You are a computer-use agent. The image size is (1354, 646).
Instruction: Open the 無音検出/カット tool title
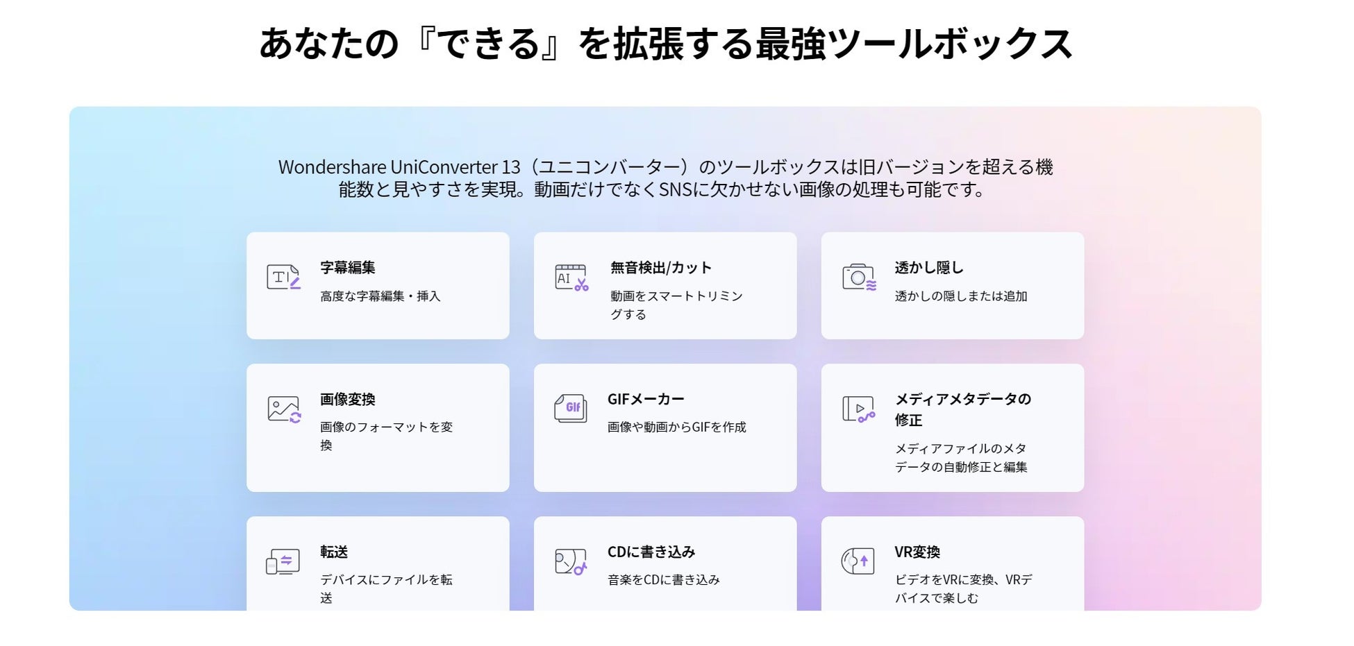pos(661,267)
